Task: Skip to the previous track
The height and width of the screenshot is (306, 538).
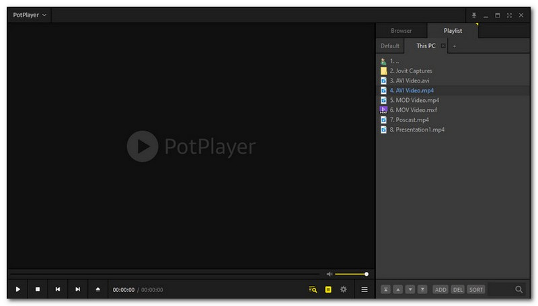Action: pyautogui.click(x=58, y=289)
